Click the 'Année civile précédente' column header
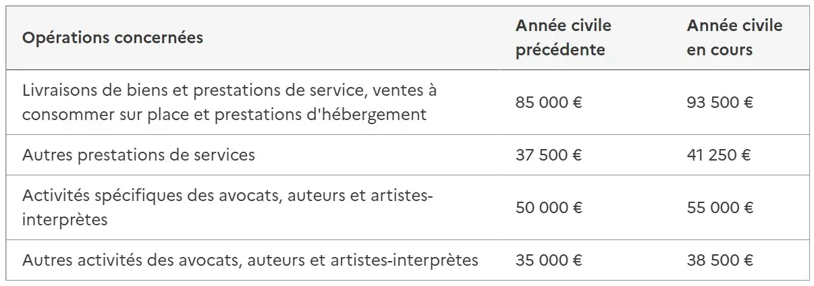Viewport: 814px width, 286px height. click(563, 38)
